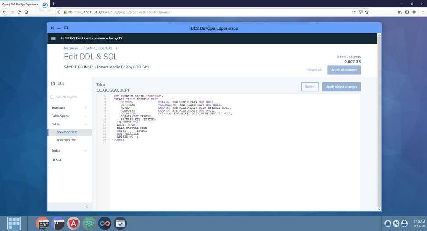
Task: Bookmark this page with the star
Action: point(367,12)
